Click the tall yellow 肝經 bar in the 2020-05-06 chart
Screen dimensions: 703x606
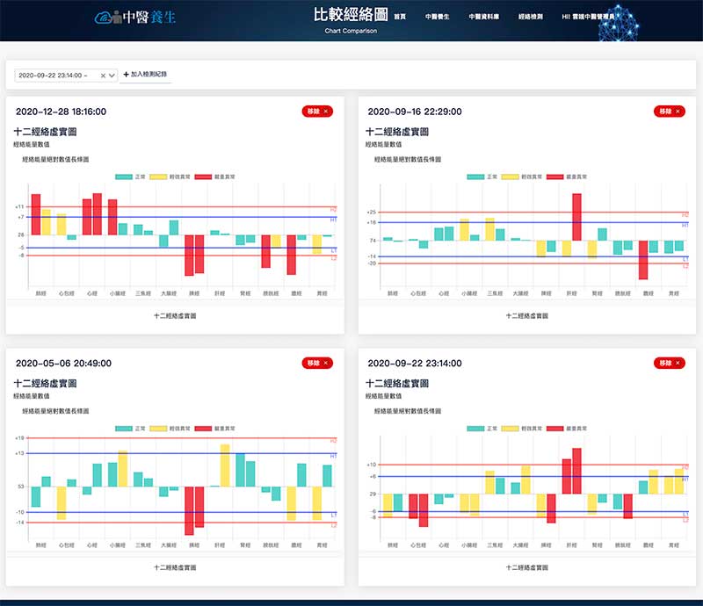pyautogui.click(x=225, y=465)
